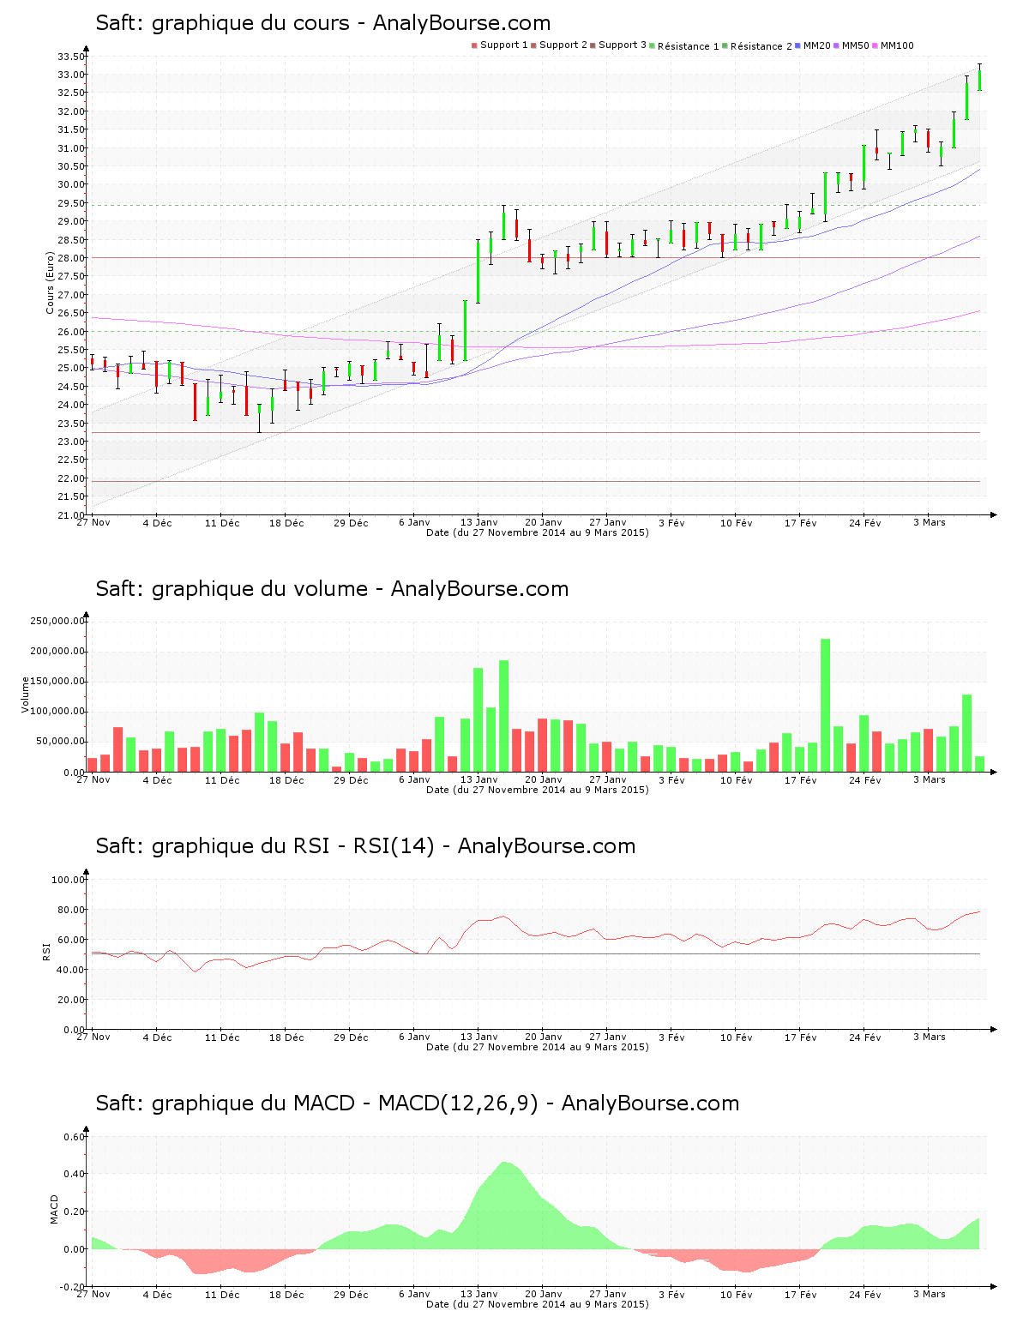Image resolution: width=1029 pixels, height=1329 pixels.
Task: Click the -0.20 value on MACD axis
Action: (x=74, y=1287)
